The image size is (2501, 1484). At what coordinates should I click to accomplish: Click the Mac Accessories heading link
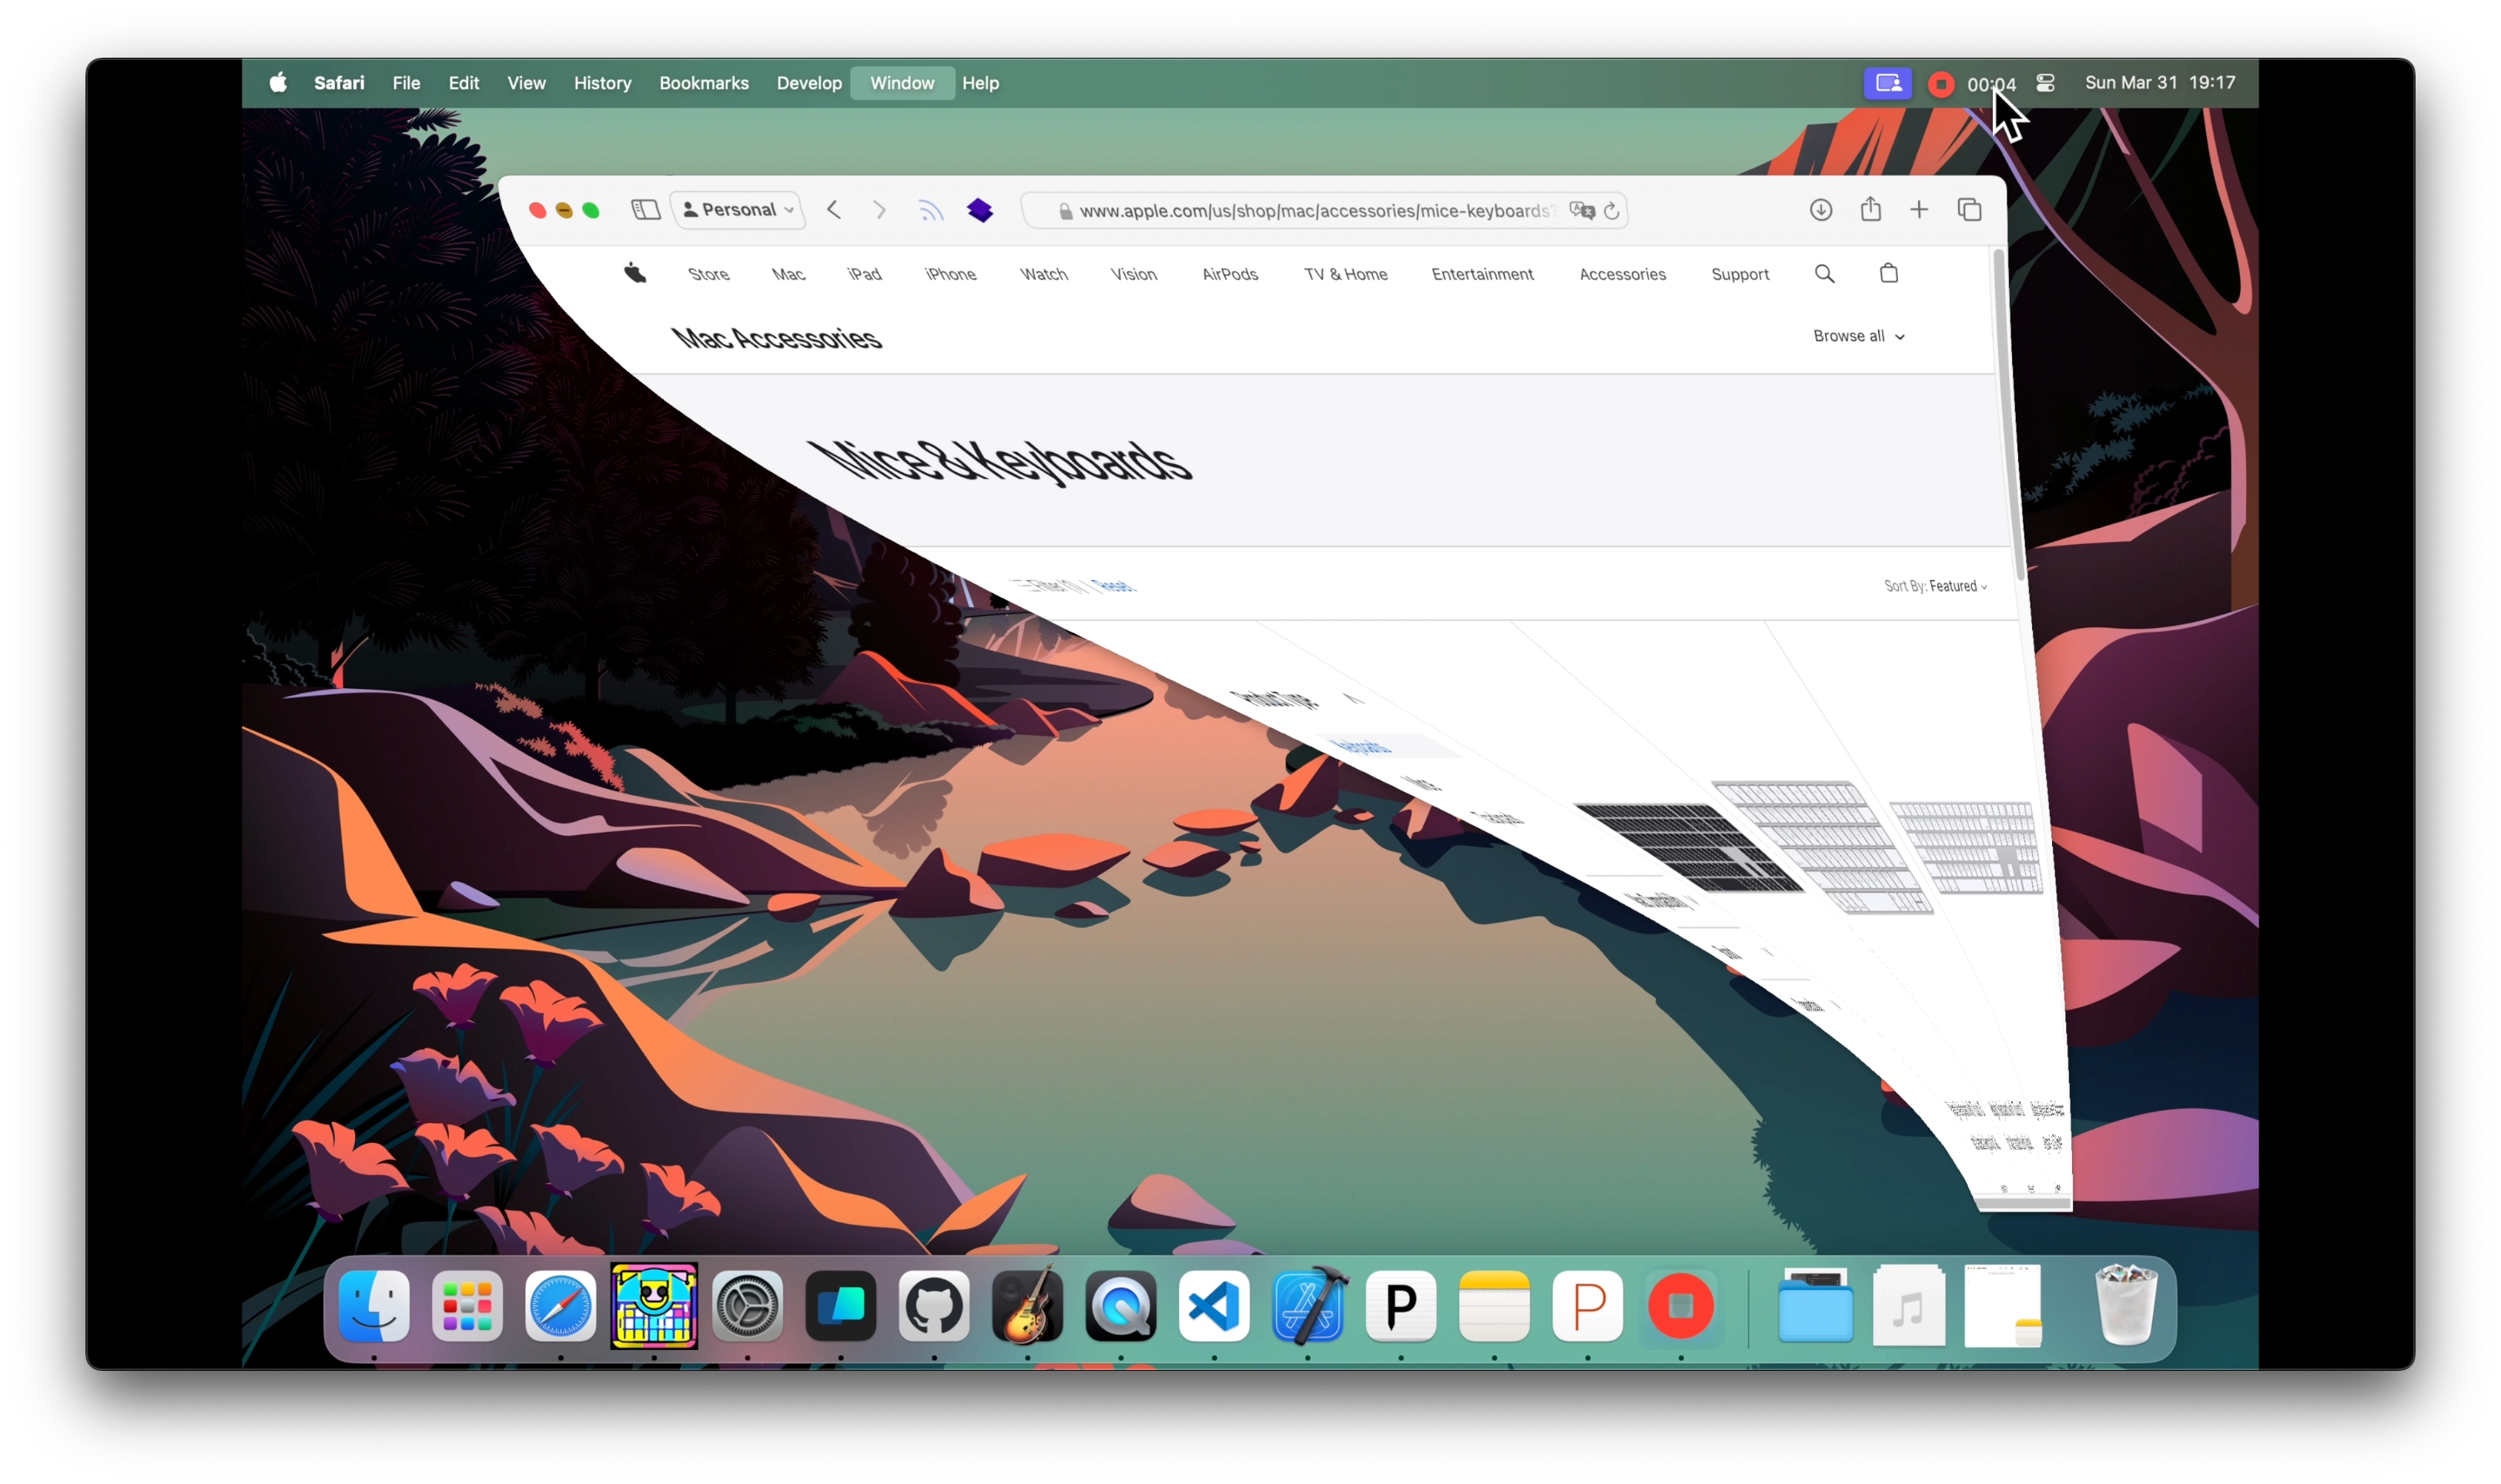coord(776,338)
